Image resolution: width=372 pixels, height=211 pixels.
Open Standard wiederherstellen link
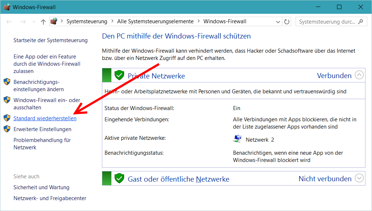tap(45, 118)
